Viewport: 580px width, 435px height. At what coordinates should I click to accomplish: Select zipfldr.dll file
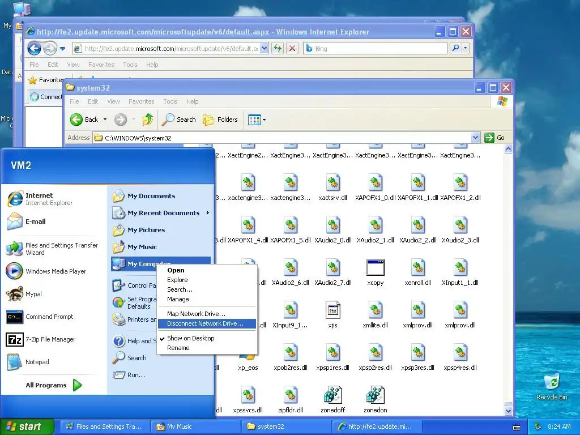(291, 400)
